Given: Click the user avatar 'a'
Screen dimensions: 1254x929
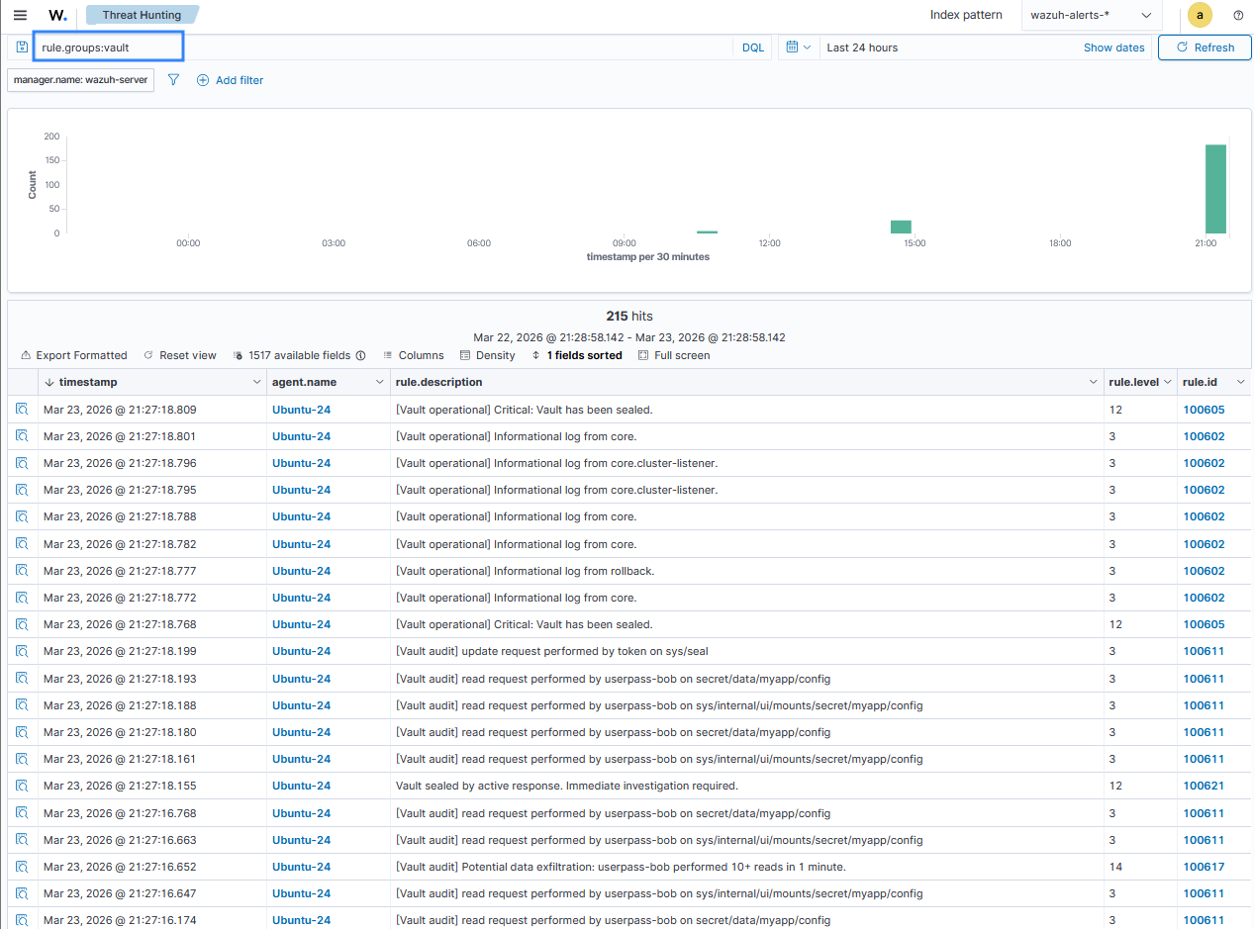Looking at the screenshot, I should [x=1200, y=15].
